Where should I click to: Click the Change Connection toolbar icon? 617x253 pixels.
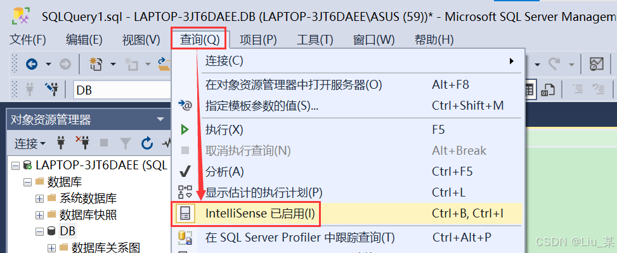point(51,89)
